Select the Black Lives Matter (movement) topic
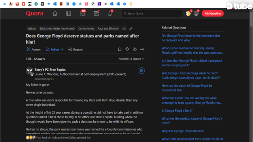The image size is (253, 142). click(x=57, y=28)
